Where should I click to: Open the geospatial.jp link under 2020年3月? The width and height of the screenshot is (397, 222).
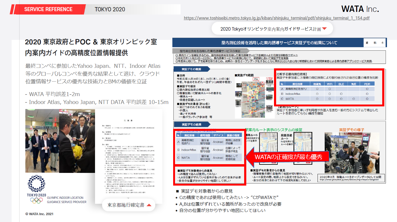pyautogui.click(x=349, y=180)
